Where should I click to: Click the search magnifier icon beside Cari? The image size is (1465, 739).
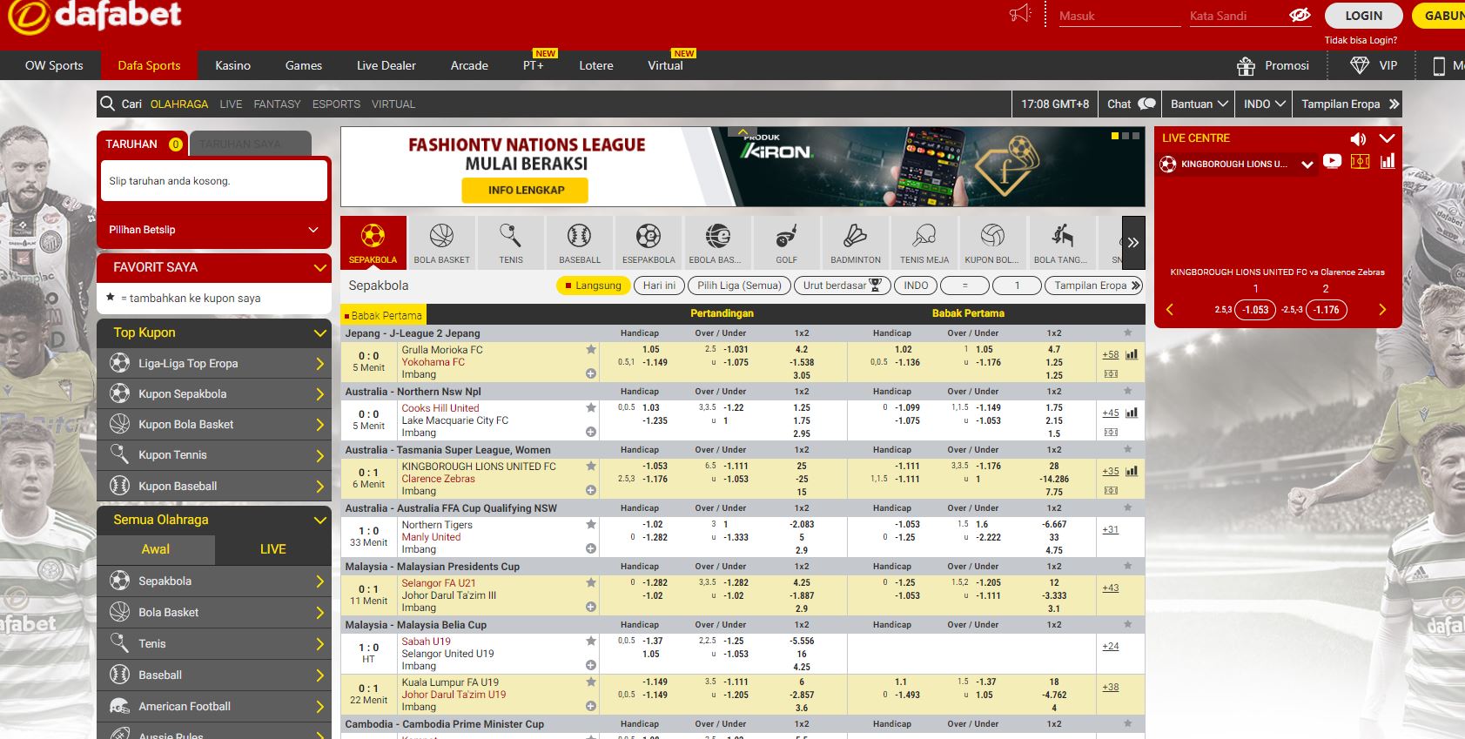tap(108, 104)
